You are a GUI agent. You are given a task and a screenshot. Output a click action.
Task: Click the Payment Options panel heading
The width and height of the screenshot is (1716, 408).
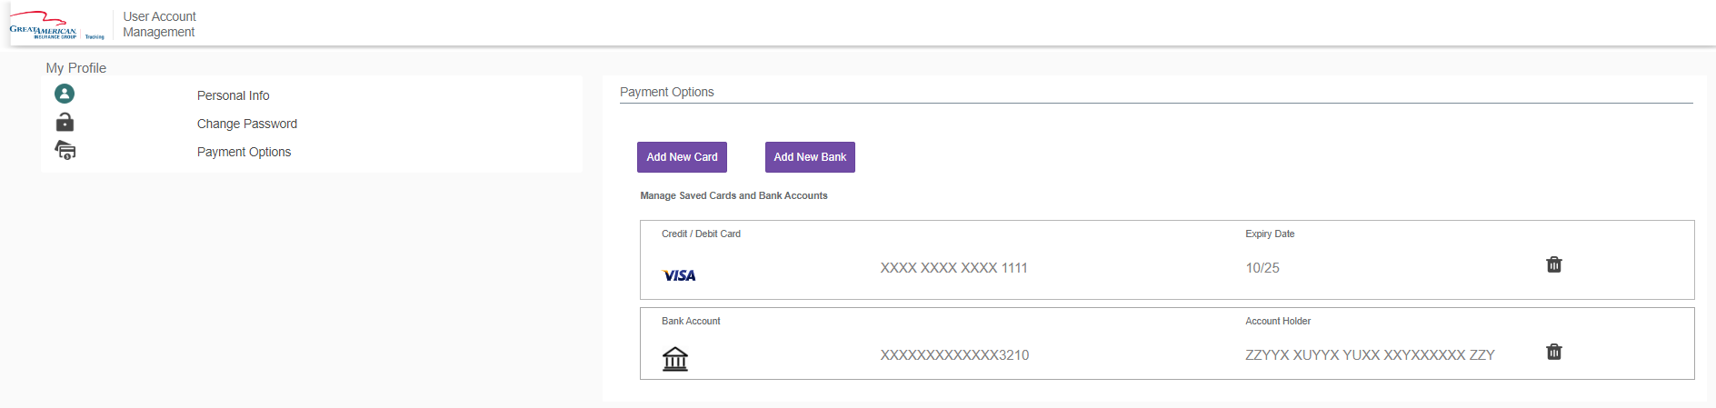666,92
